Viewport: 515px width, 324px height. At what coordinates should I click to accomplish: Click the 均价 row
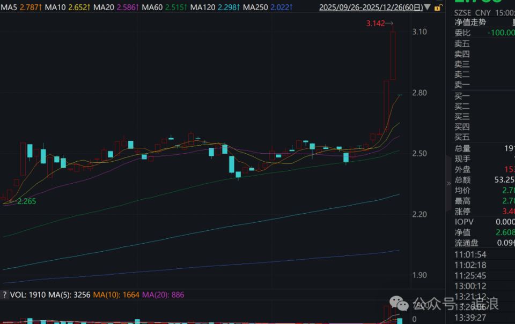click(x=484, y=191)
